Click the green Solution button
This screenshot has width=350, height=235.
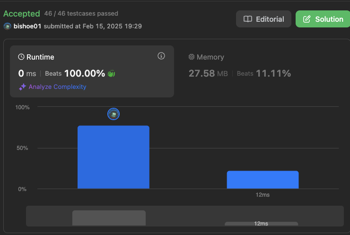click(x=323, y=19)
